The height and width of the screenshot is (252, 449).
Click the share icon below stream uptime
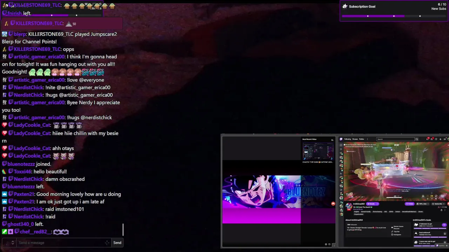(442, 210)
